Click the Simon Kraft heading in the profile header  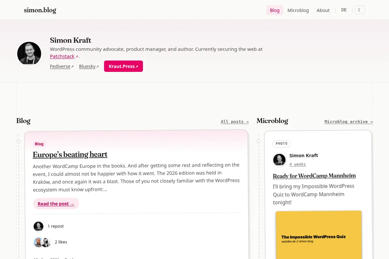click(x=71, y=40)
